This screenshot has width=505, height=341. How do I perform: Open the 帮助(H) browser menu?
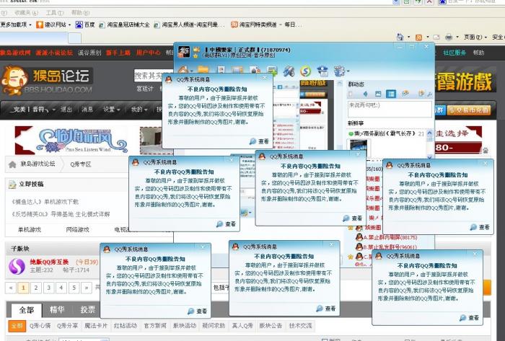[x=80, y=12]
